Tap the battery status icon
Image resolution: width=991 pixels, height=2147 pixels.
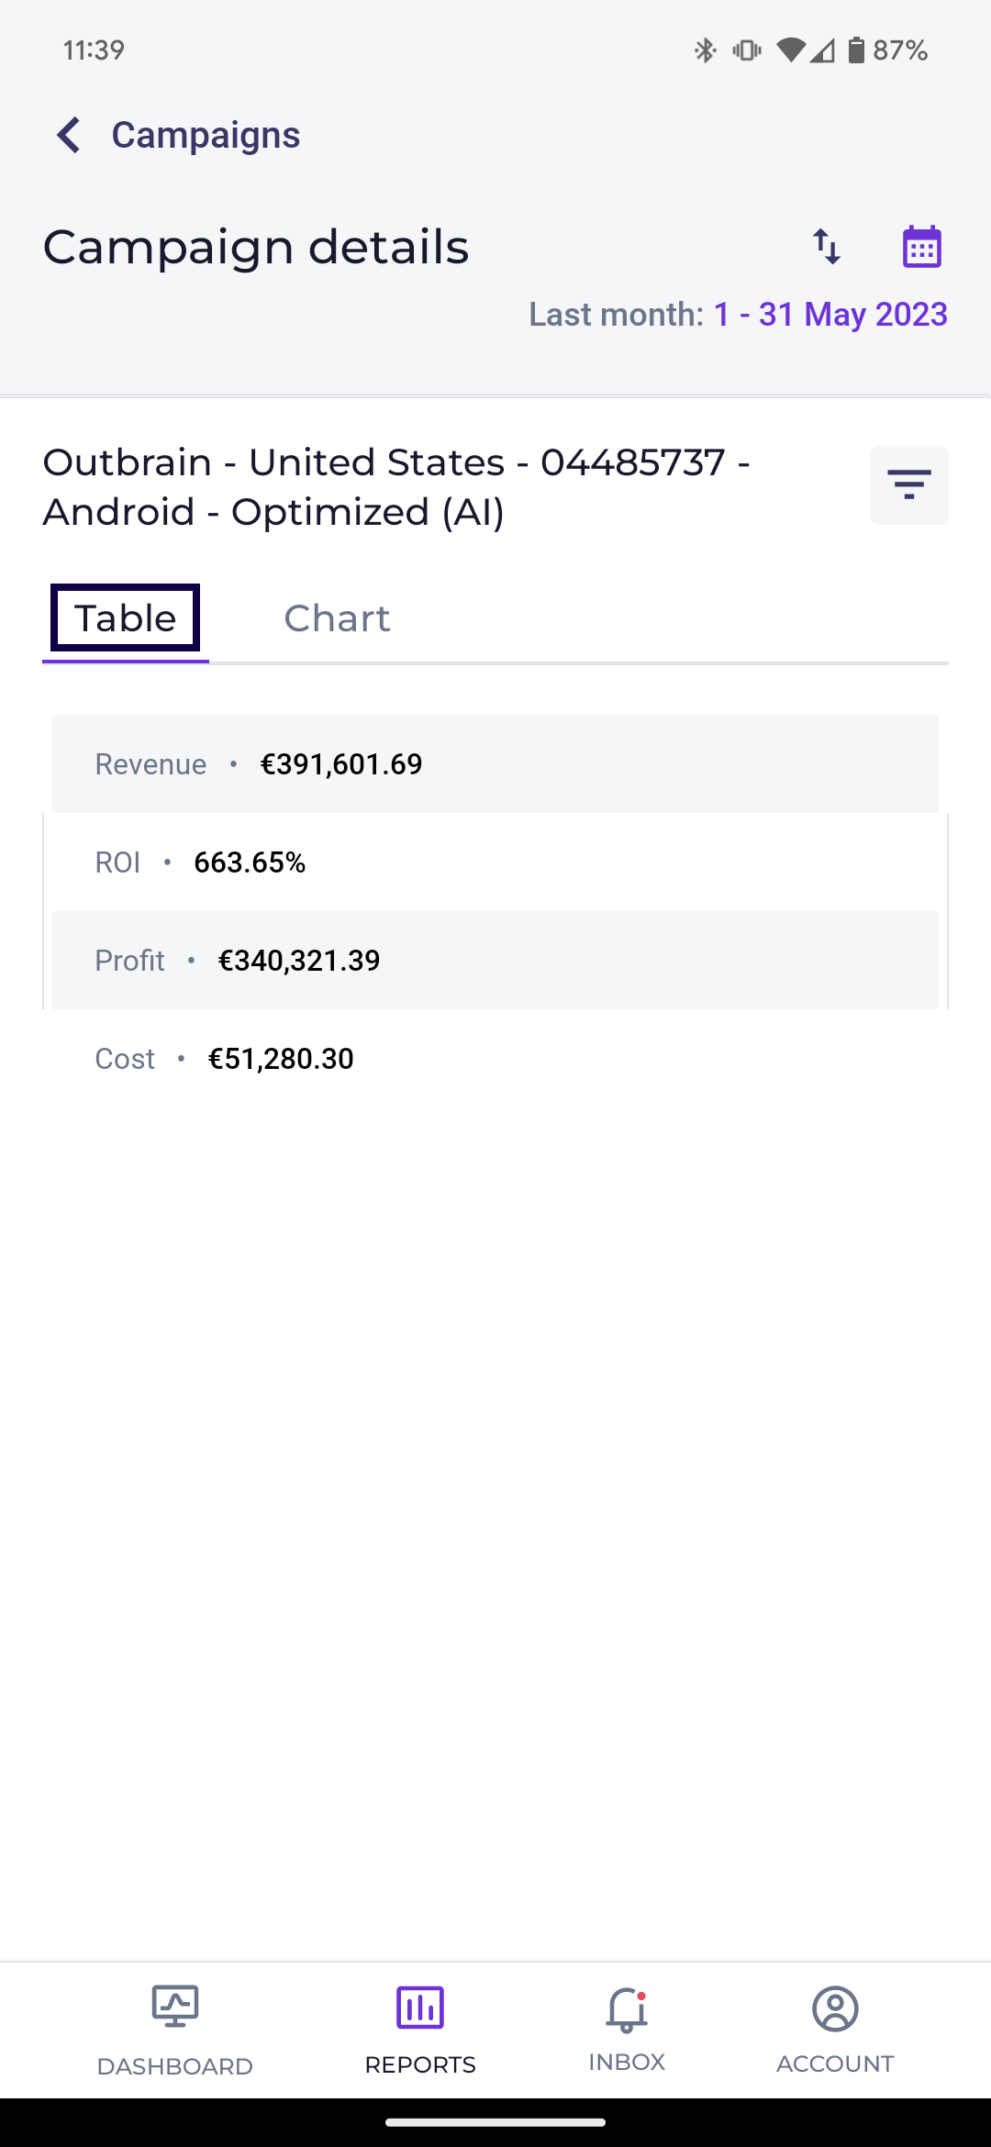tap(855, 50)
